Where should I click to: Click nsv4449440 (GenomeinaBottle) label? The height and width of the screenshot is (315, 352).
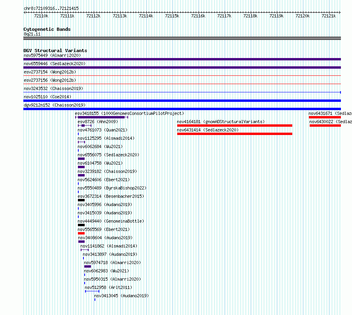[111, 221]
